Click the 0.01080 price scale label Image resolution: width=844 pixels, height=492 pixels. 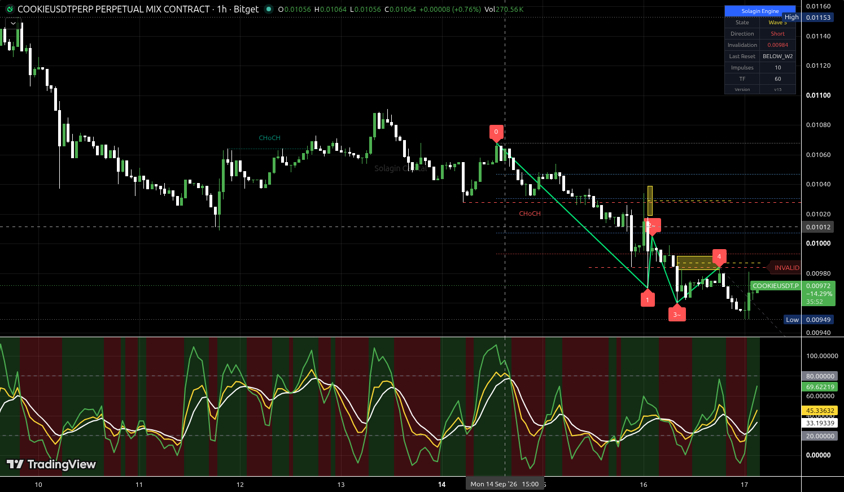tap(818, 125)
